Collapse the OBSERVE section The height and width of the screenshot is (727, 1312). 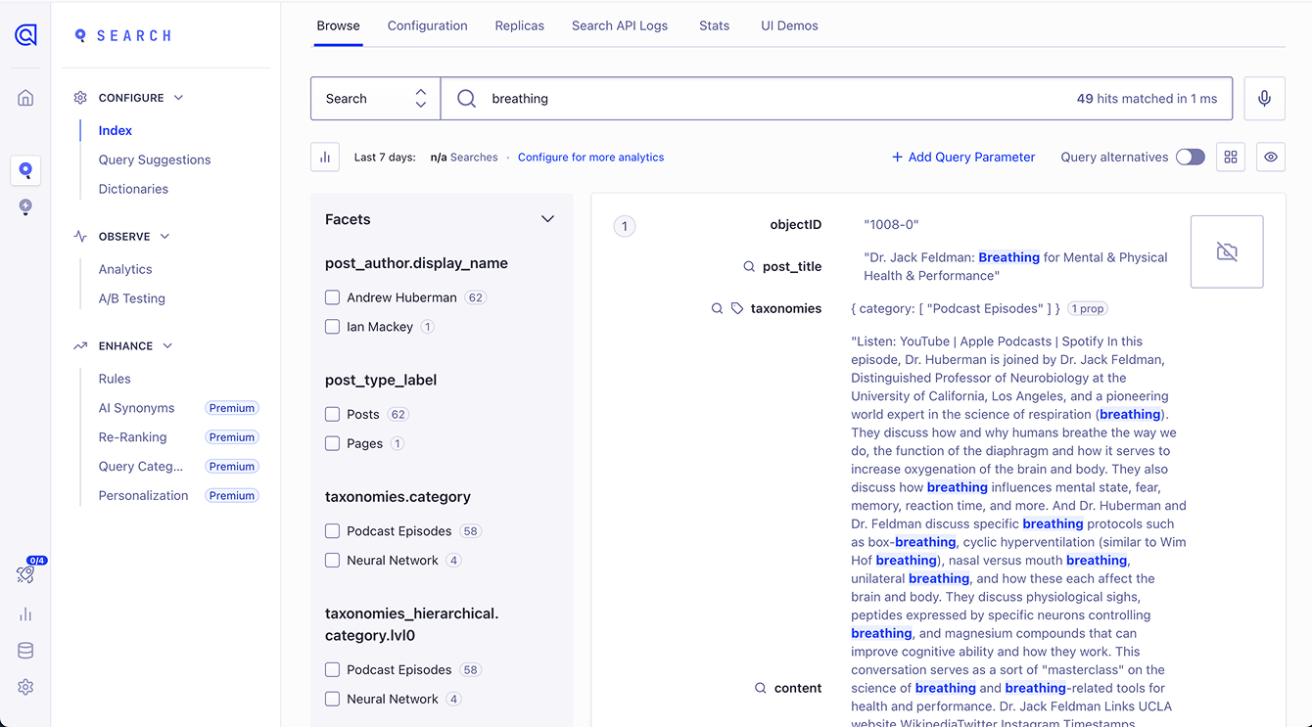[x=164, y=237]
